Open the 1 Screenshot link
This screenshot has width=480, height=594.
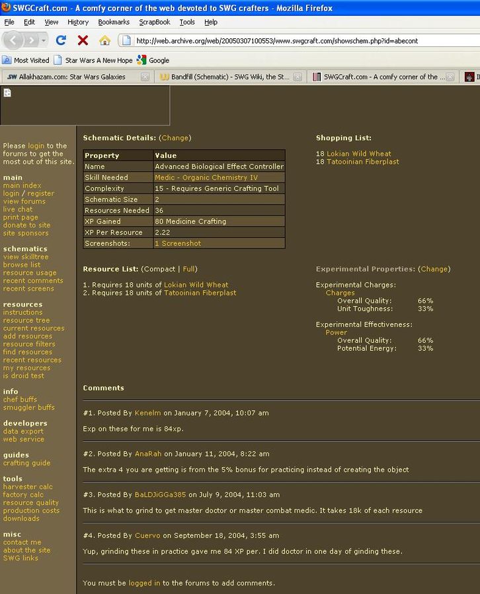click(178, 244)
